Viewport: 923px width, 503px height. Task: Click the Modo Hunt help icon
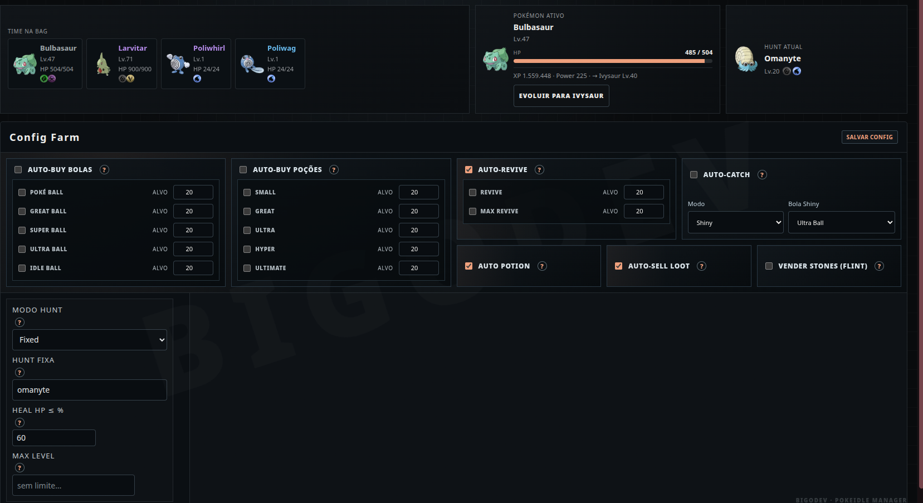(19, 322)
